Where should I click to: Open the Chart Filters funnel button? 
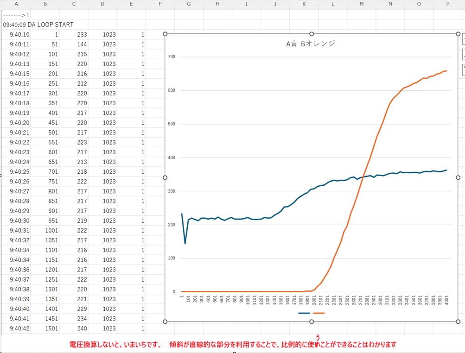463,70
